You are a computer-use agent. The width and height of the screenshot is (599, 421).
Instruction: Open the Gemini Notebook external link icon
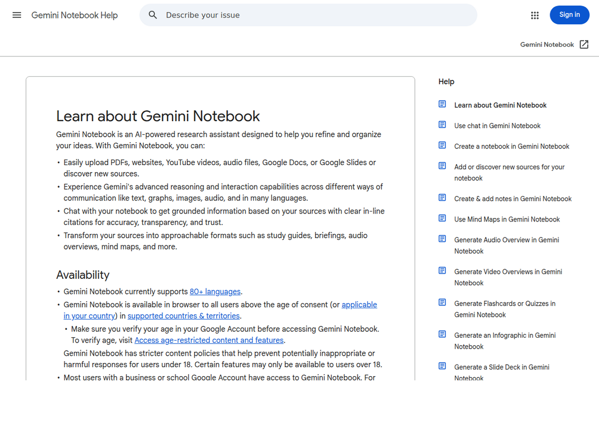[584, 44]
